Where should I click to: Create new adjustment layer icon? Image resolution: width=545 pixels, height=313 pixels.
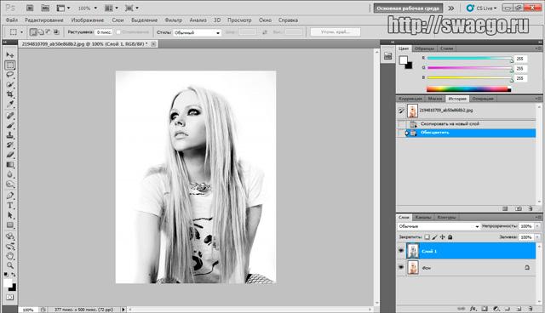coord(496,309)
